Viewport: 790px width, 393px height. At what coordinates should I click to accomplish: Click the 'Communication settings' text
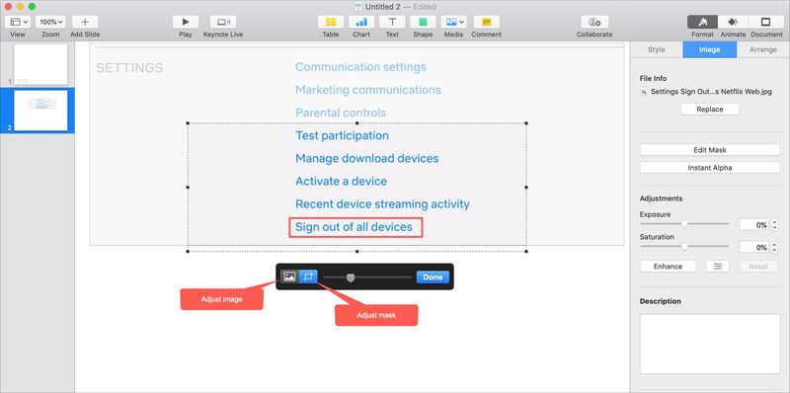(x=360, y=67)
